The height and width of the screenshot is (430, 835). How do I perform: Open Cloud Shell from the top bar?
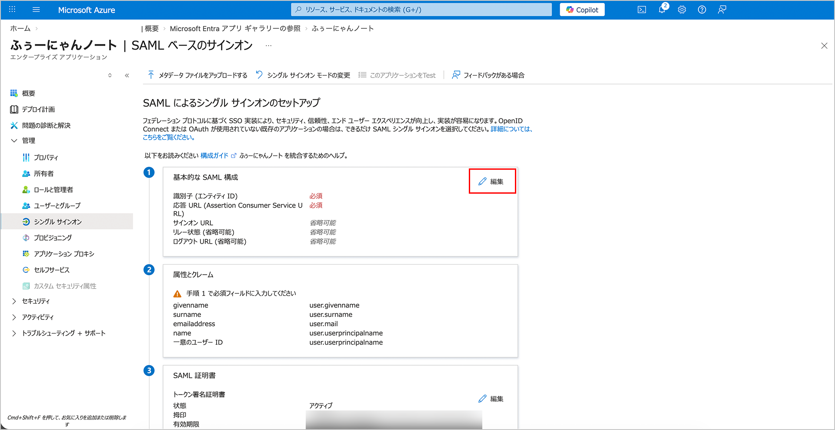tap(641, 10)
